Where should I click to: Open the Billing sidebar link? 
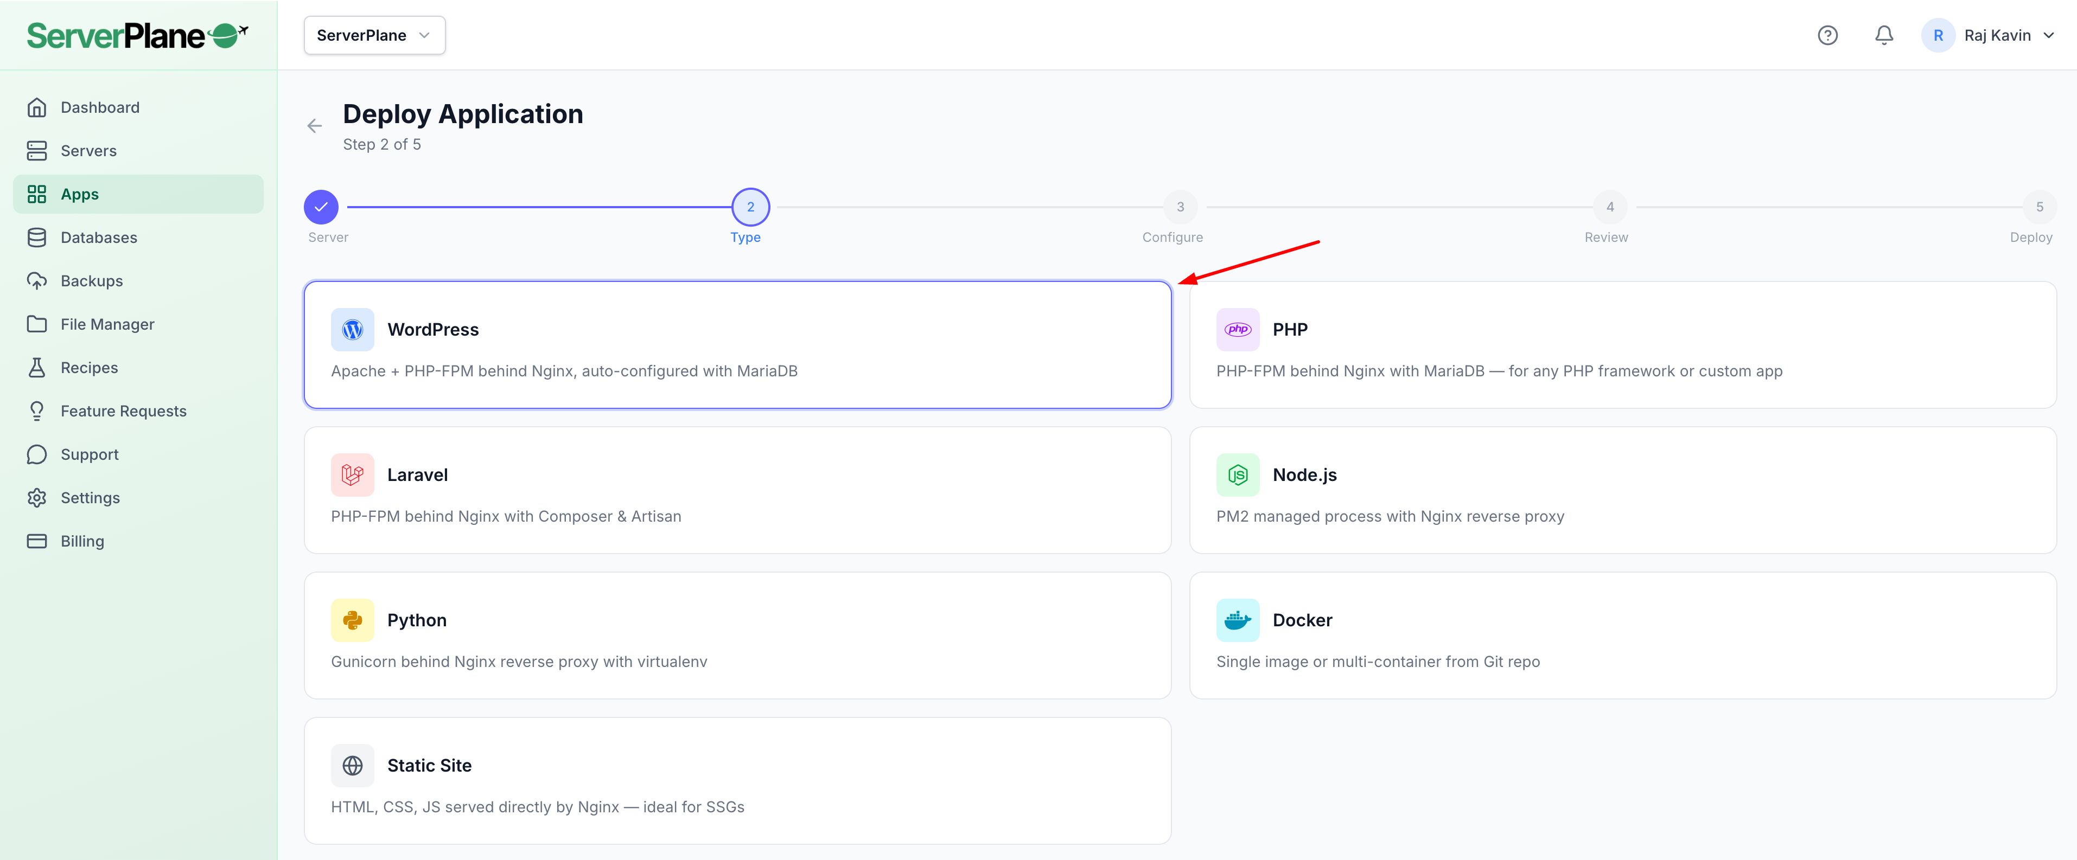[82, 541]
